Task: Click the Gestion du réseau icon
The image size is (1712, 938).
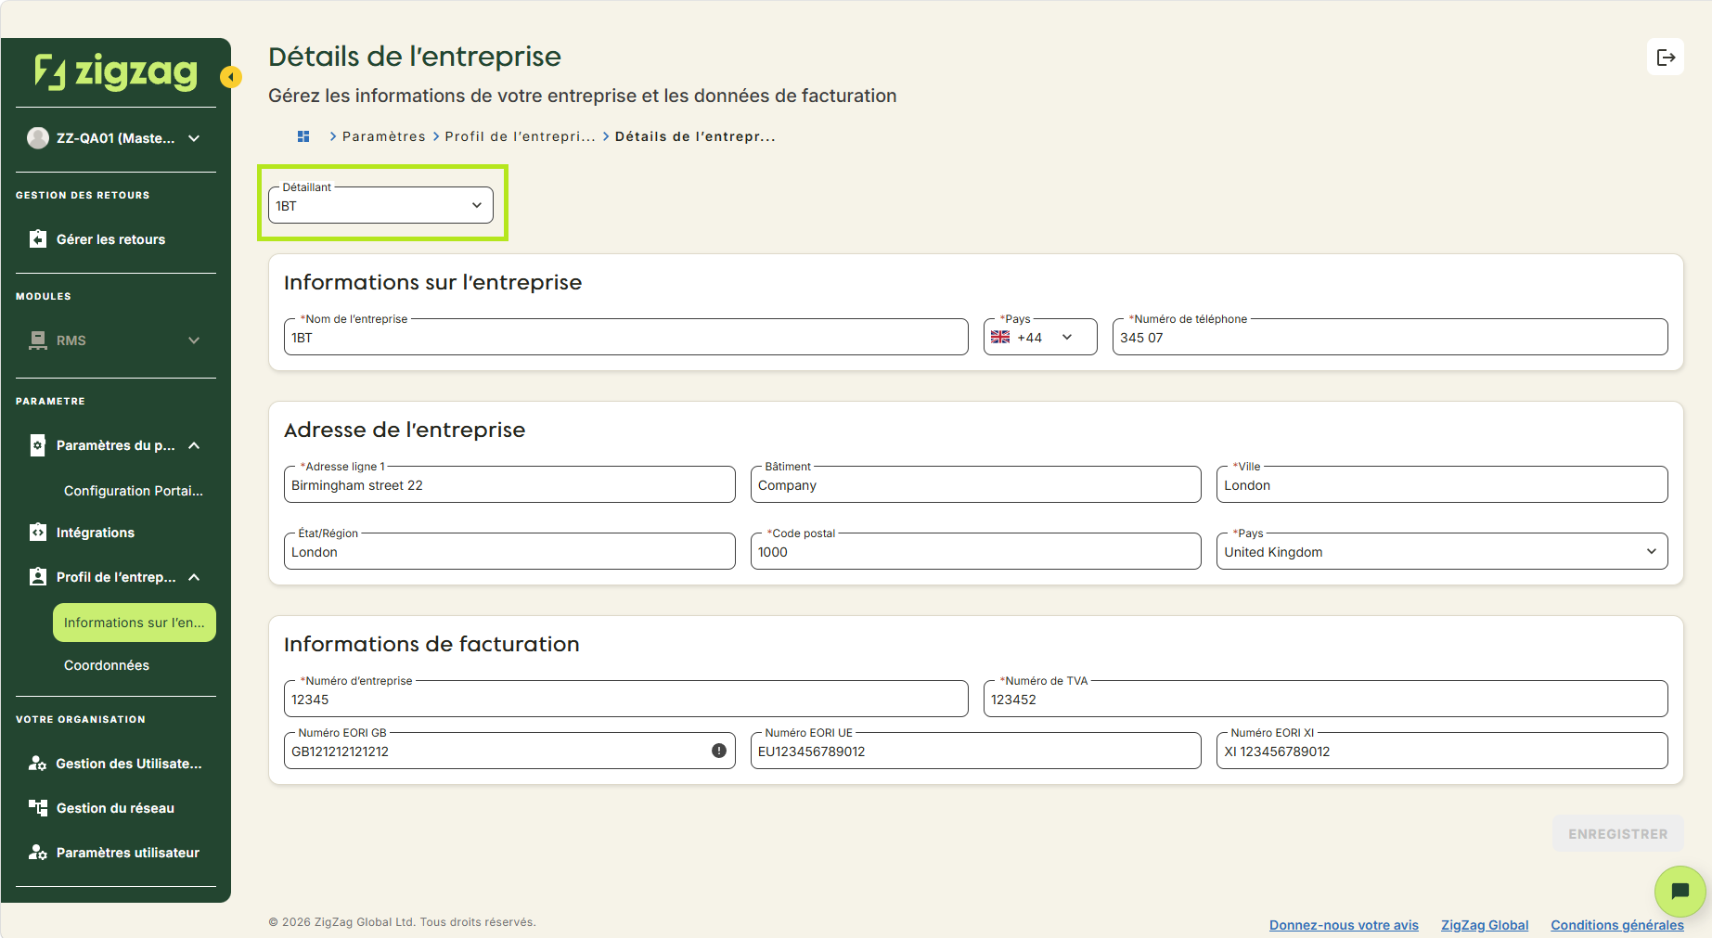Action: click(x=37, y=808)
